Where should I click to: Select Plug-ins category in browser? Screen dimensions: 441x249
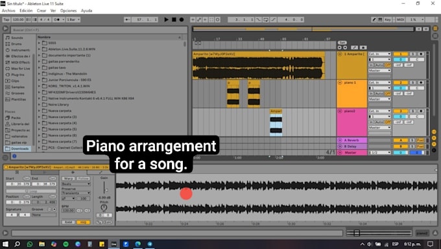[x=18, y=75]
